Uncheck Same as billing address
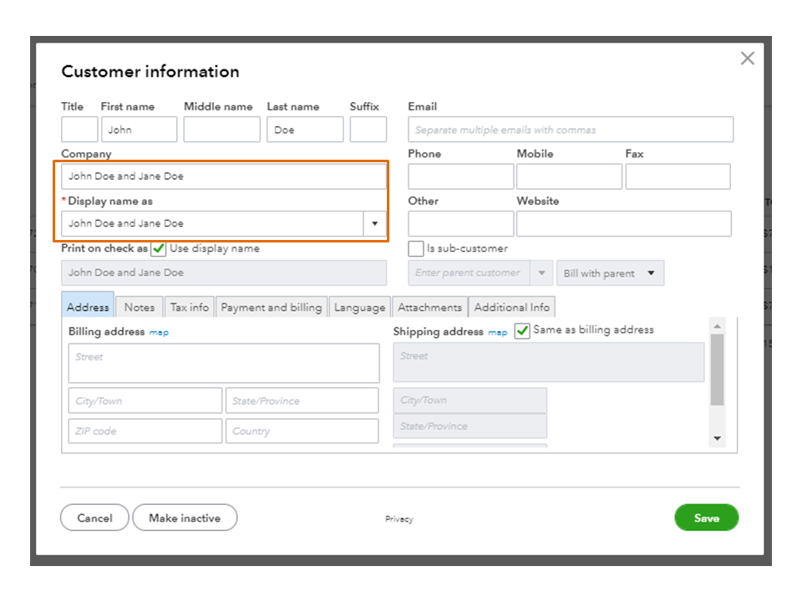Screen dimensions: 802x602 [x=522, y=330]
